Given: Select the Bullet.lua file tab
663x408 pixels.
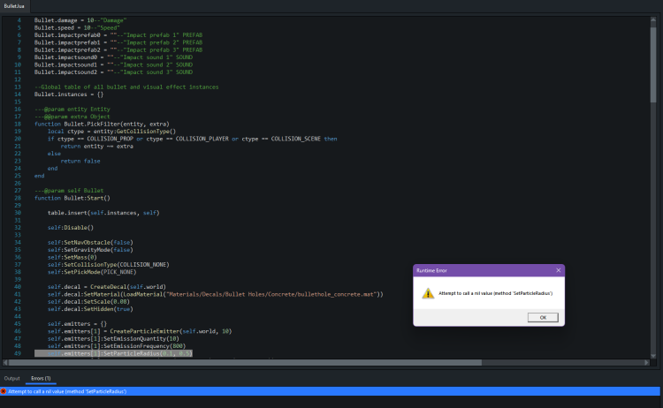Looking at the screenshot, I should pyautogui.click(x=15, y=5).
